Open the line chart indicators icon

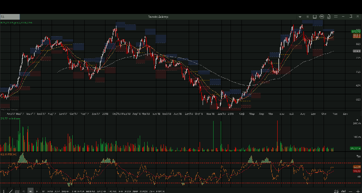pos(336,191)
